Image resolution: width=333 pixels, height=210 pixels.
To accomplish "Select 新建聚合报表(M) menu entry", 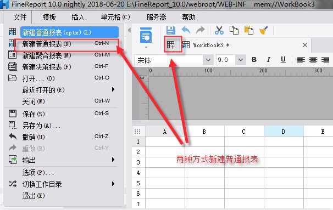I will [x=63, y=55].
